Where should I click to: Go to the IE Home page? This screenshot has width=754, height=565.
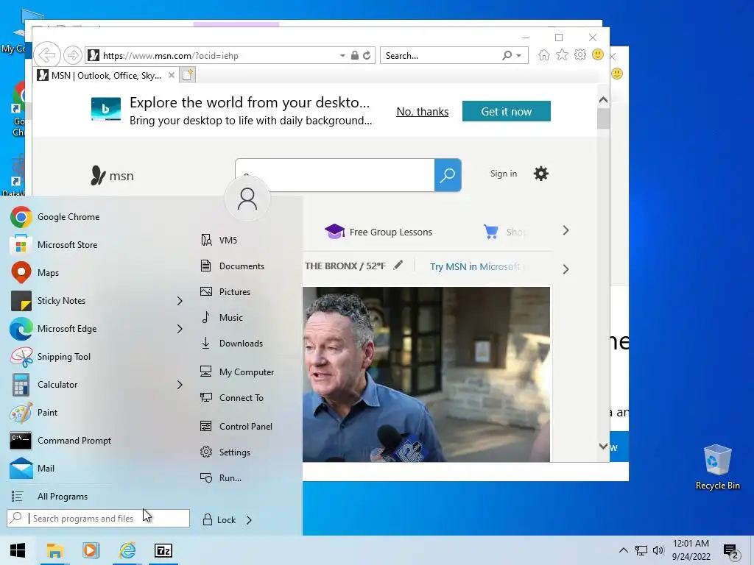point(544,54)
